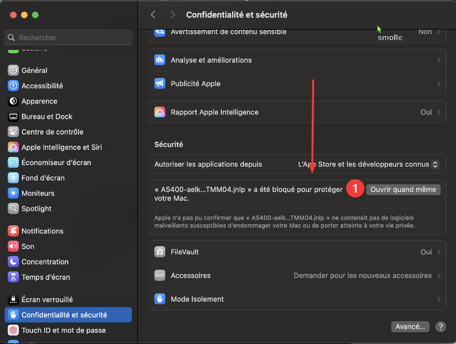Click the Rapport Apple Intelligence icon

[x=160, y=112]
